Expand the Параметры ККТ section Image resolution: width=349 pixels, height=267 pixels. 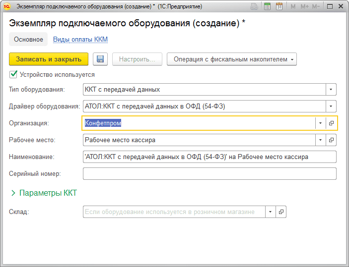[x=44, y=193]
